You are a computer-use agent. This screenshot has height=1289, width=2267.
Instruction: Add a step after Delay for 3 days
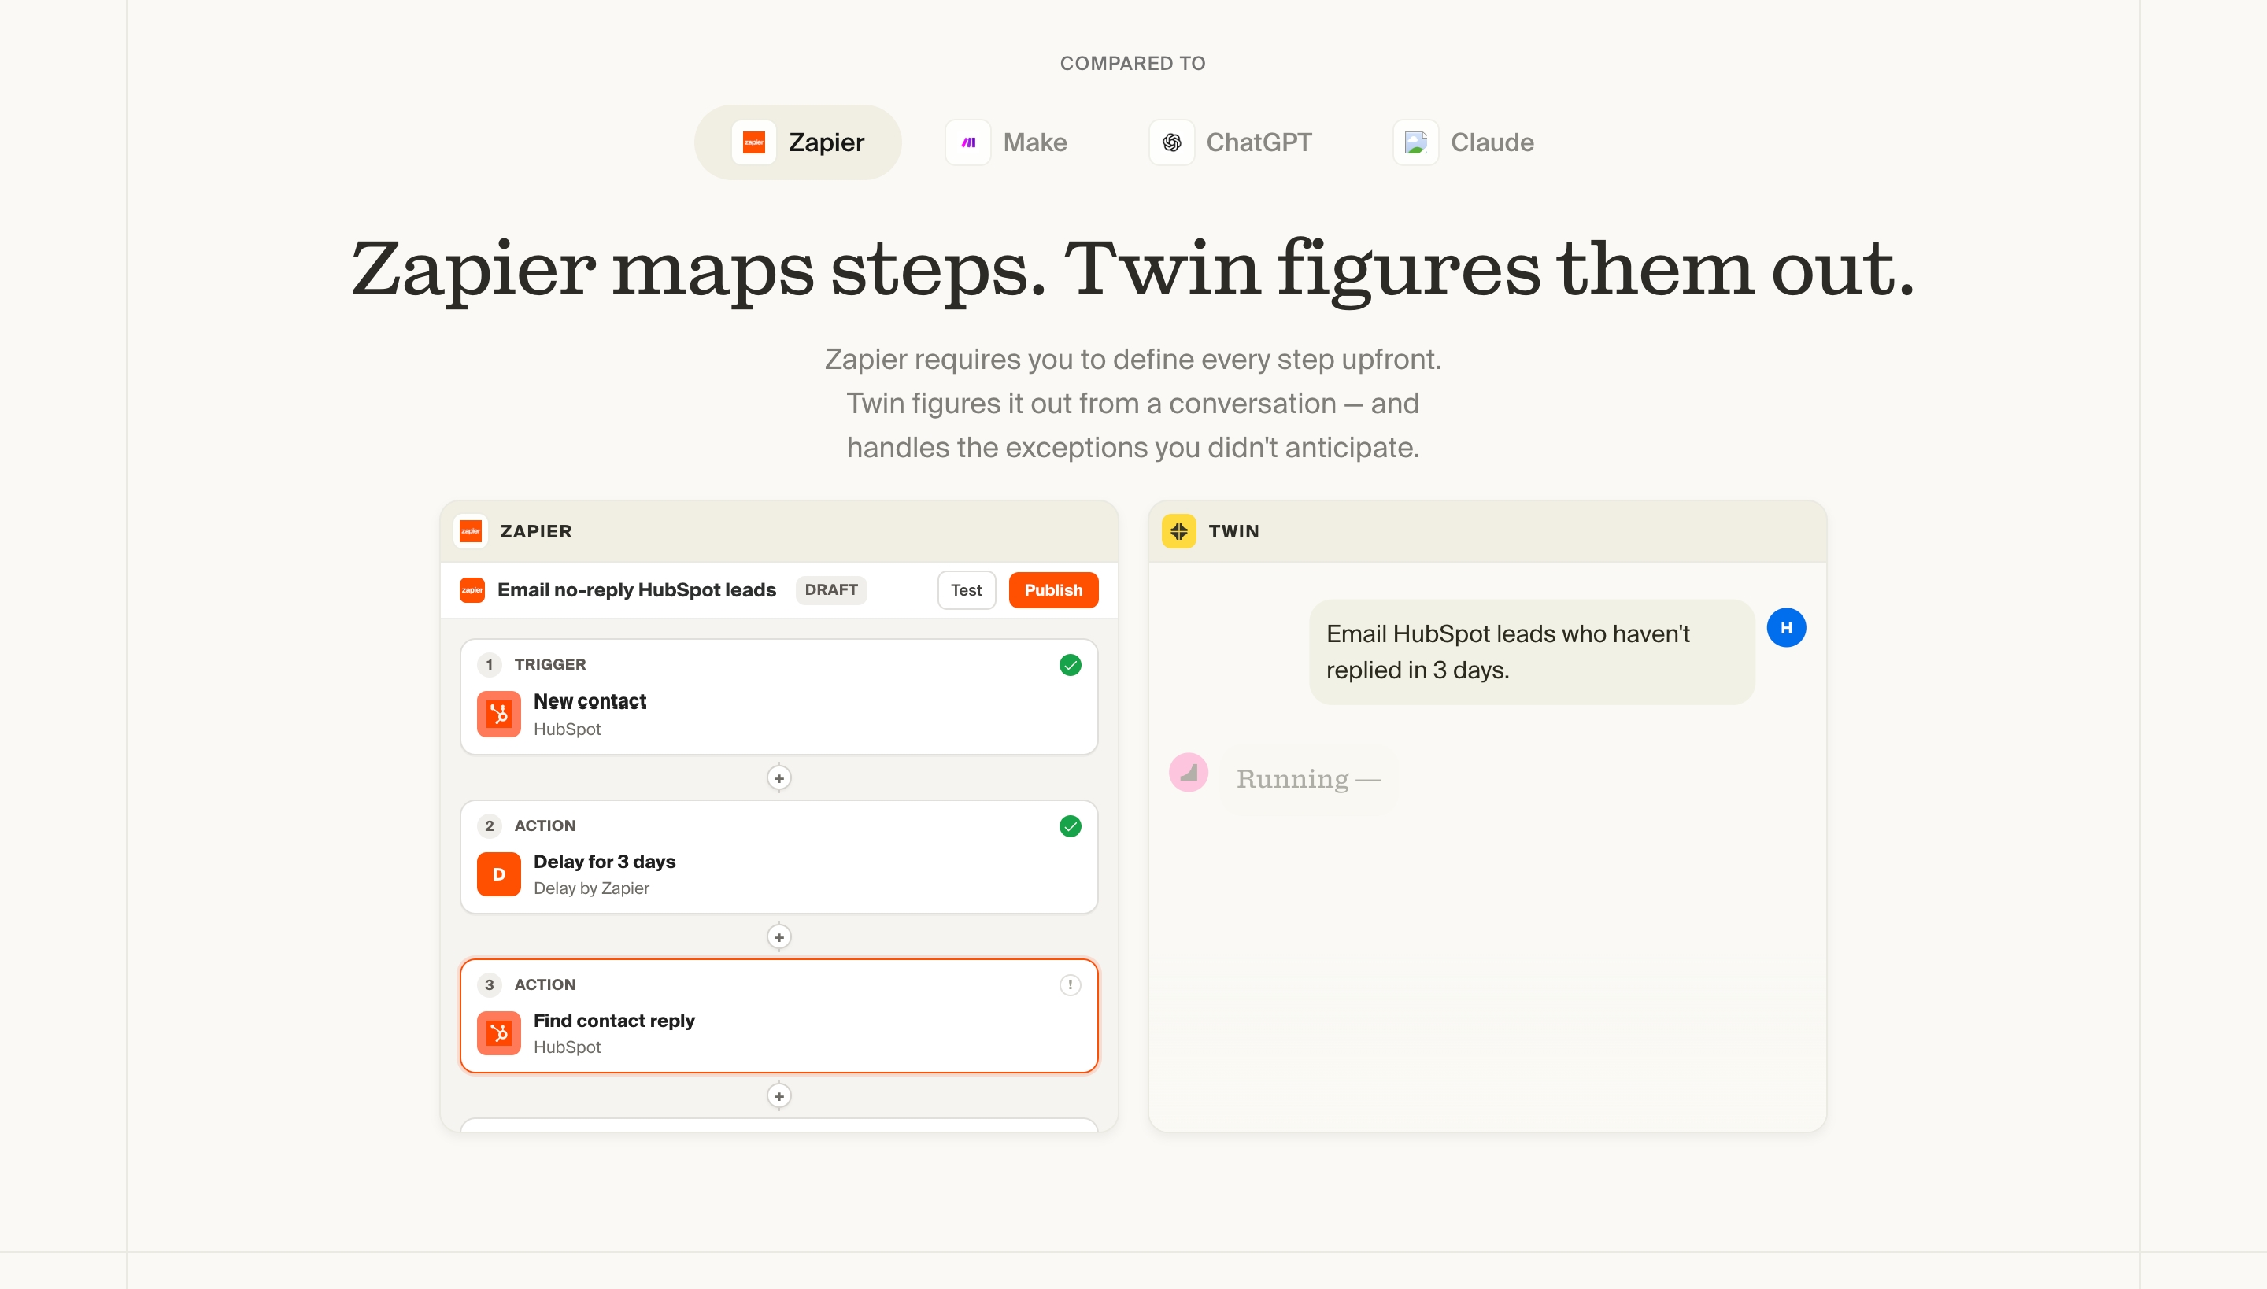(x=778, y=936)
